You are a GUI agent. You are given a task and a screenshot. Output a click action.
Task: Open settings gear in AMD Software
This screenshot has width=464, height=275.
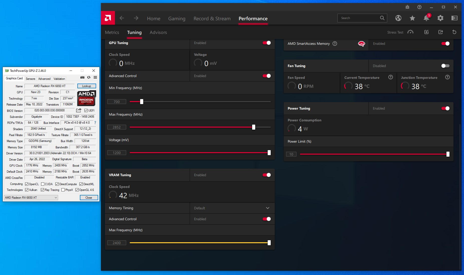tap(440, 18)
